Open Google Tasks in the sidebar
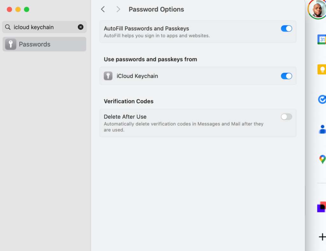 click(322, 99)
